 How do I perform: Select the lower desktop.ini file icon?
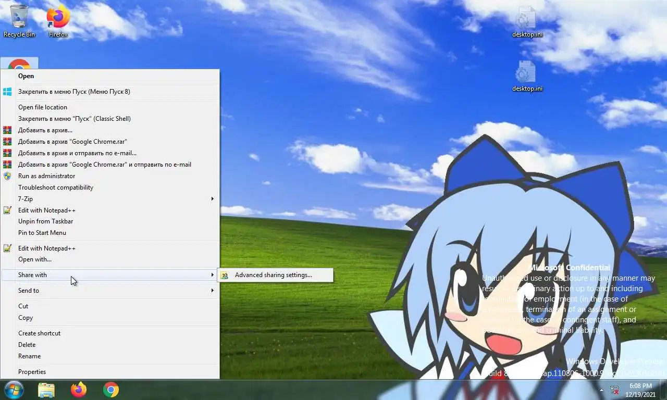click(x=527, y=76)
